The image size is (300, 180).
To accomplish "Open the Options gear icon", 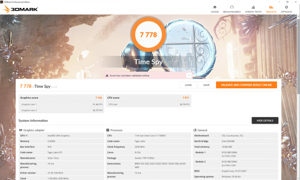I will [286, 7].
